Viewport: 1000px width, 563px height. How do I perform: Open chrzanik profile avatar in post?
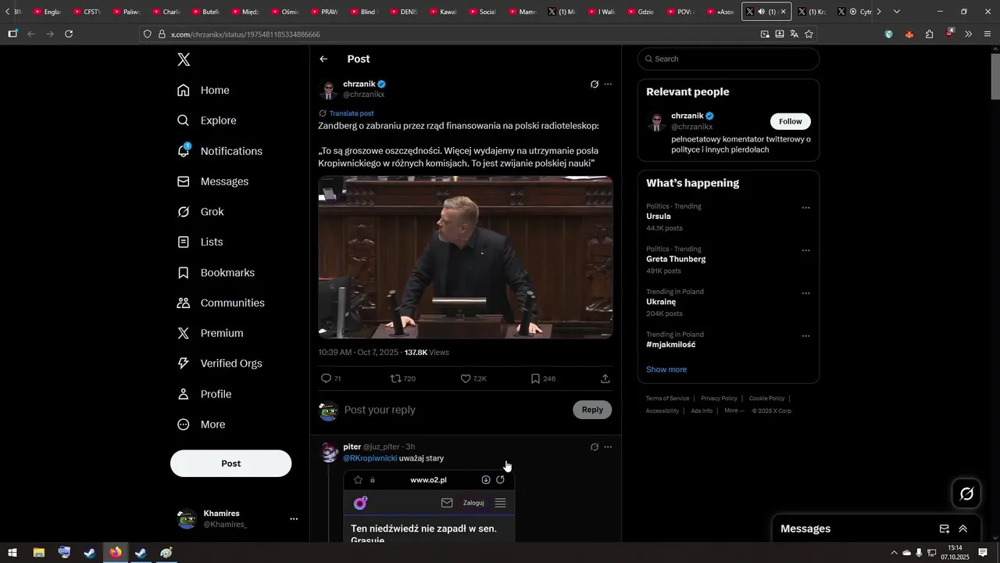point(329,89)
